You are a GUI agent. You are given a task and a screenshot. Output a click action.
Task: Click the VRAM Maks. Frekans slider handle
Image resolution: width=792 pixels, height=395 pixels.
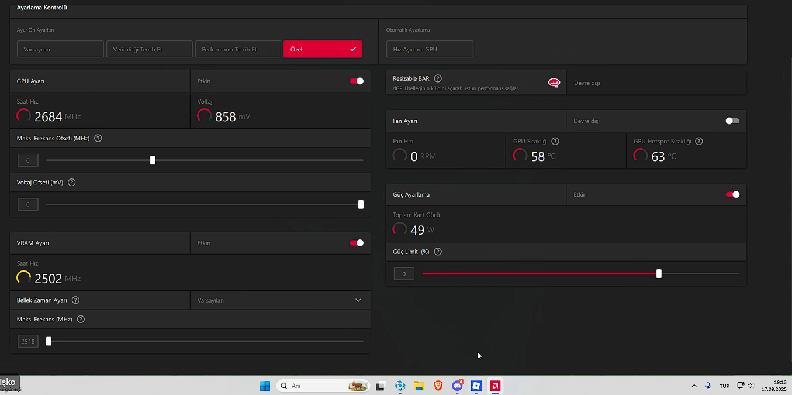[49, 341]
